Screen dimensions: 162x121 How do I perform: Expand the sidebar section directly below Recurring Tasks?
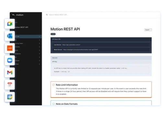40,47
